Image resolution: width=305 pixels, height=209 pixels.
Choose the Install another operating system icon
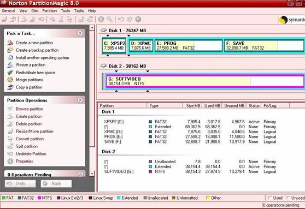(10, 57)
